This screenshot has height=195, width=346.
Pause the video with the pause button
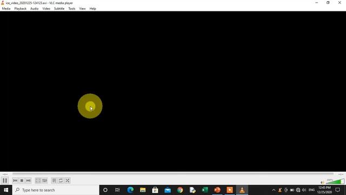coord(5,180)
